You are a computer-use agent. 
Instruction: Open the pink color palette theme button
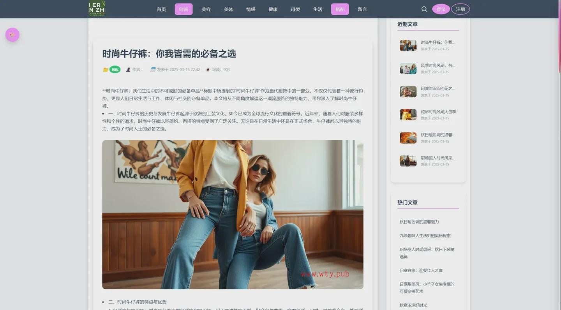(x=12, y=35)
